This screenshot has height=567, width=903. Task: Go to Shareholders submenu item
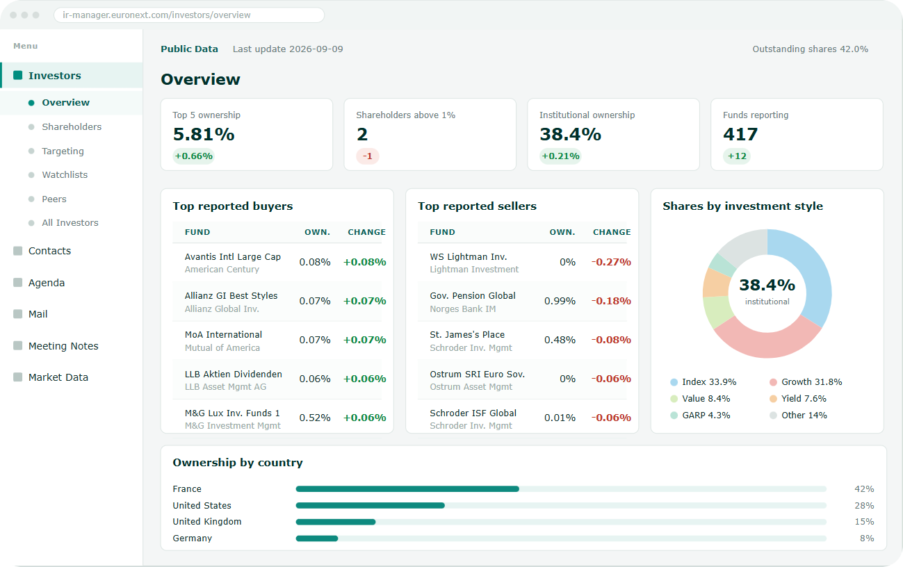[71, 126]
